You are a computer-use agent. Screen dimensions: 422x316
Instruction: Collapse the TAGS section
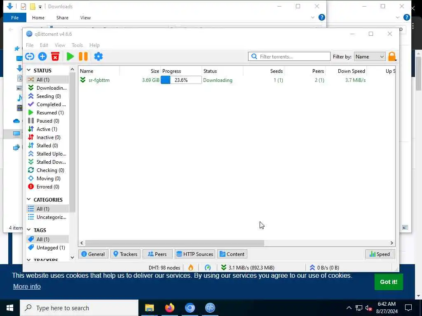(29, 230)
